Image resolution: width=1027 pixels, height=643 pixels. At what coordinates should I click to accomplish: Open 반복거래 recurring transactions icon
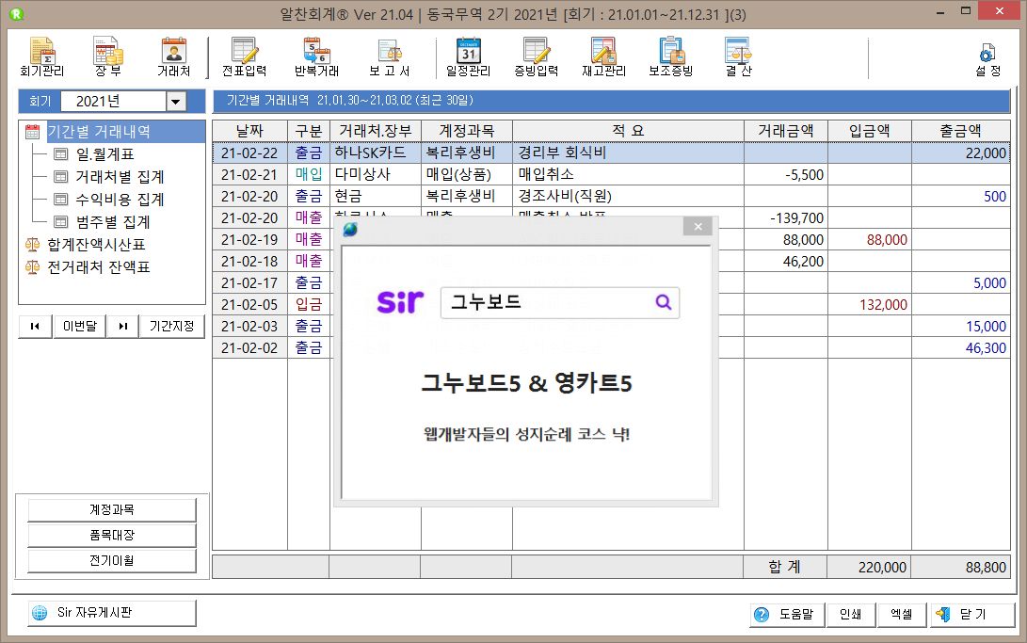tap(316, 56)
